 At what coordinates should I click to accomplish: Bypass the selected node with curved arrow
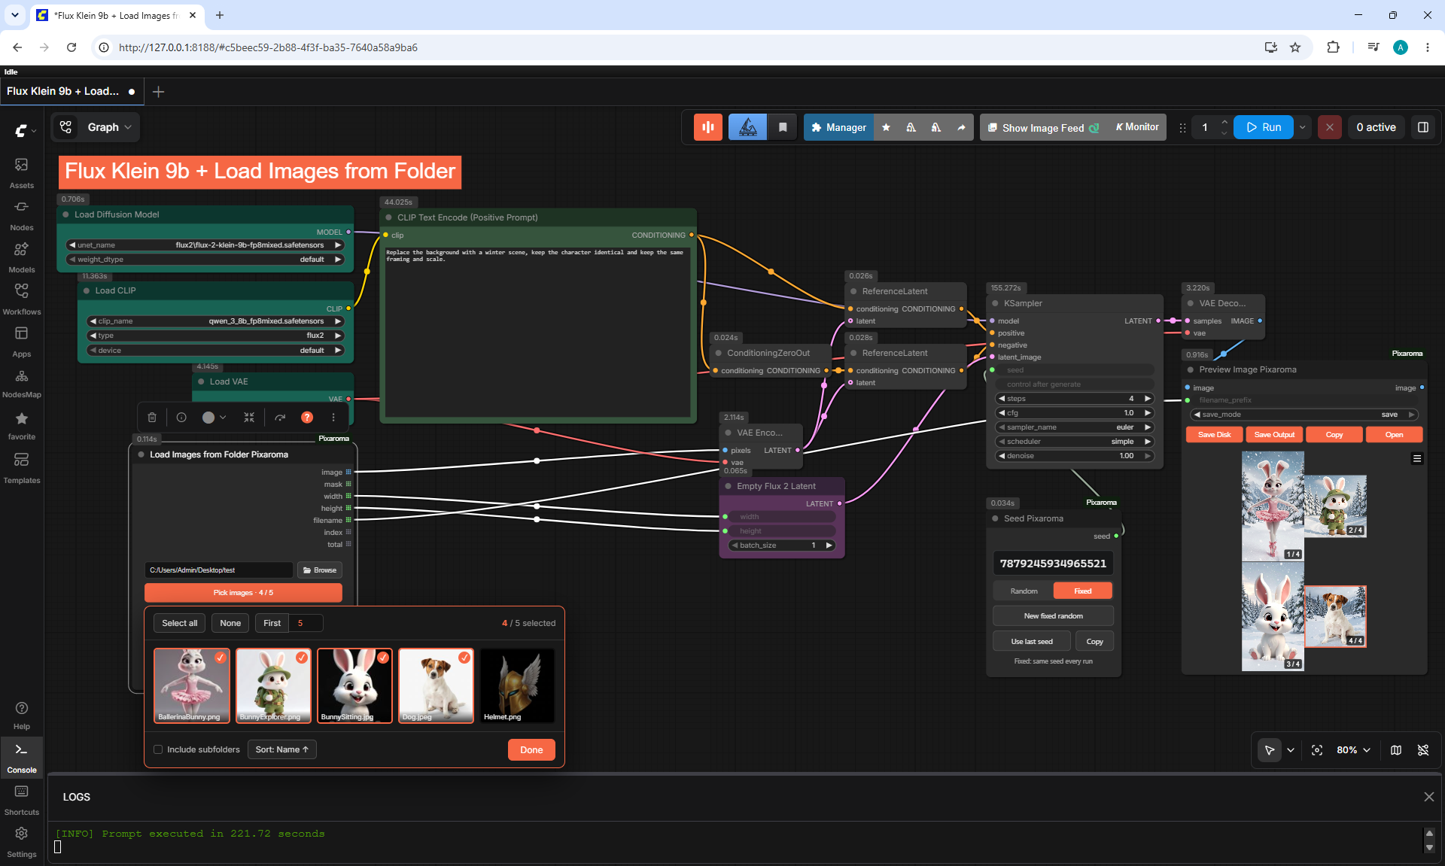(x=280, y=417)
